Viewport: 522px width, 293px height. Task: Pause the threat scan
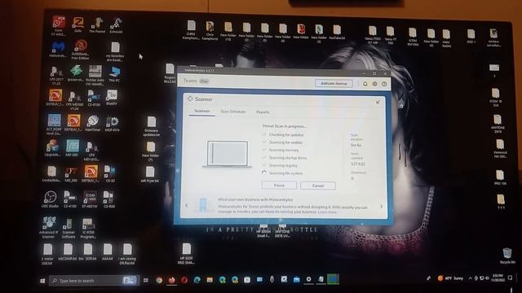tap(279, 186)
